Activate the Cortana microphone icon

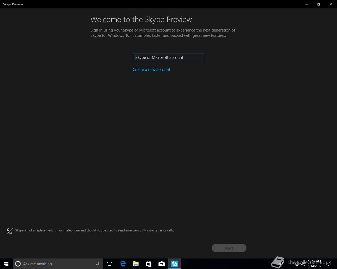tap(98, 264)
